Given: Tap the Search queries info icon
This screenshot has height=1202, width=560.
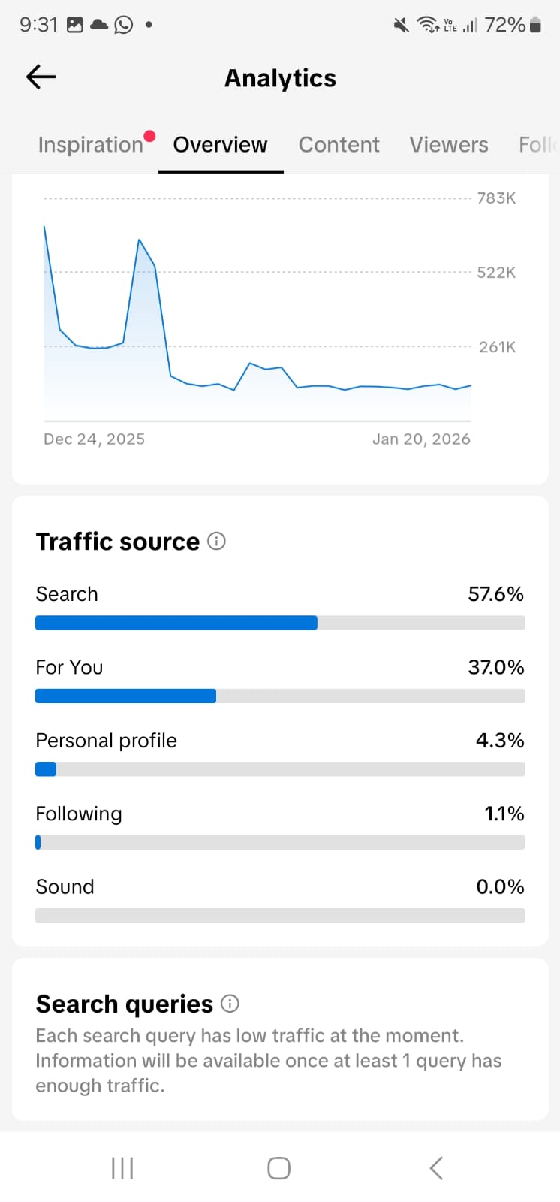Looking at the screenshot, I should pyautogui.click(x=230, y=1004).
